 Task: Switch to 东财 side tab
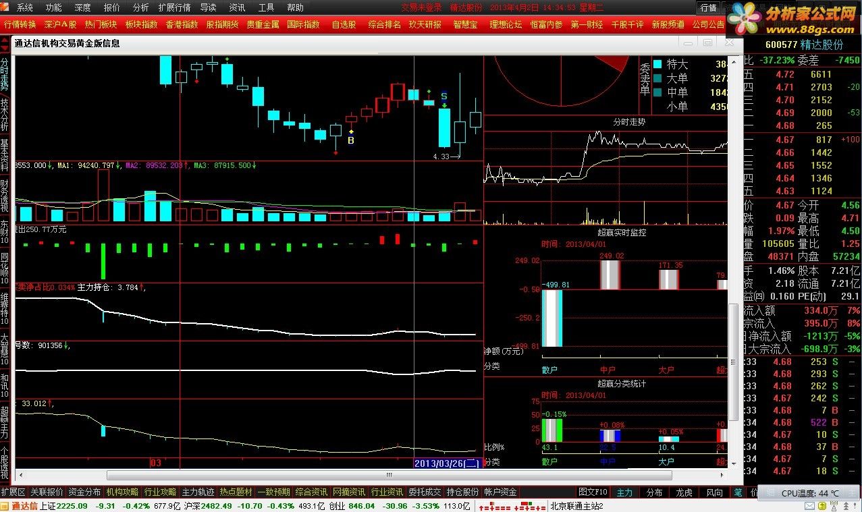pyautogui.click(x=5, y=233)
